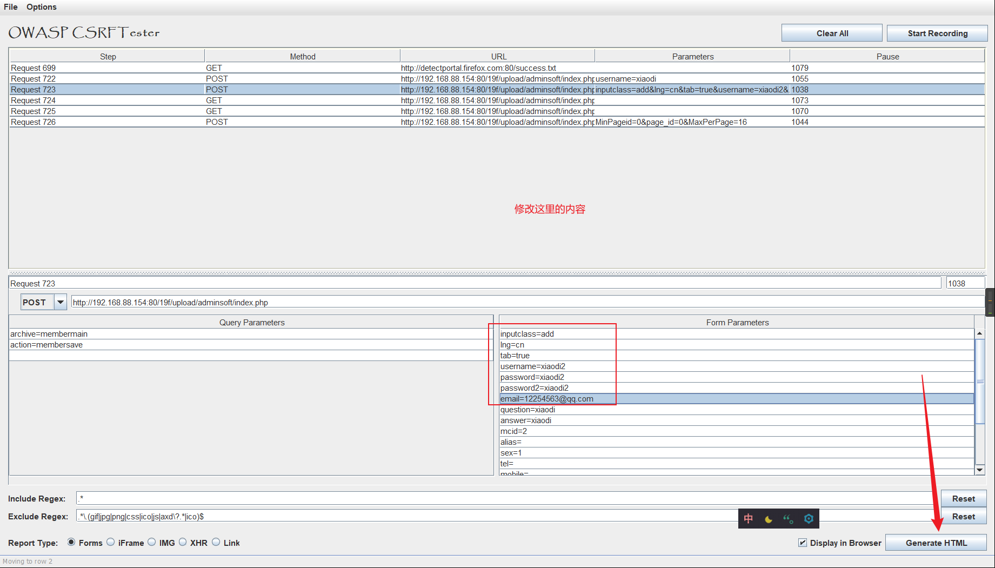Select the tab=true form parameter

737,355
